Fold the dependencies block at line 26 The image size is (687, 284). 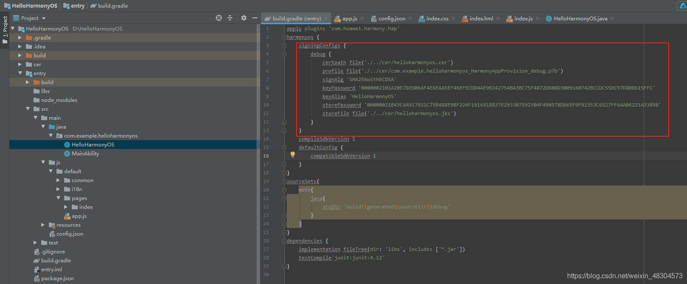click(284, 241)
